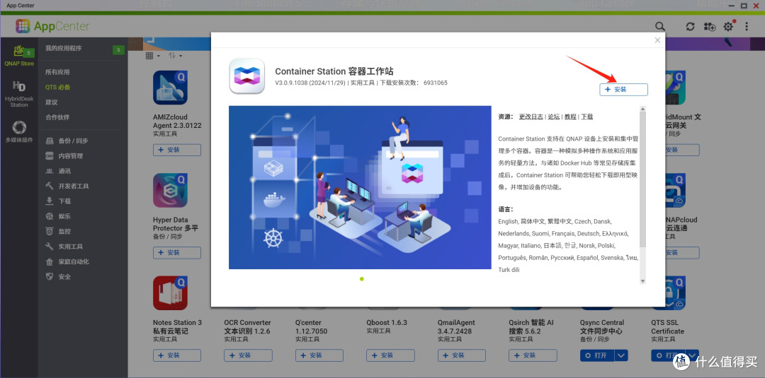The image size is (765, 378).
Task: Select HybridDesk Station in the sidebar
Action: tap(19, 94)
